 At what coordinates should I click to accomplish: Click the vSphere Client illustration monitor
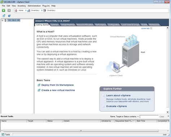[116, 67]
